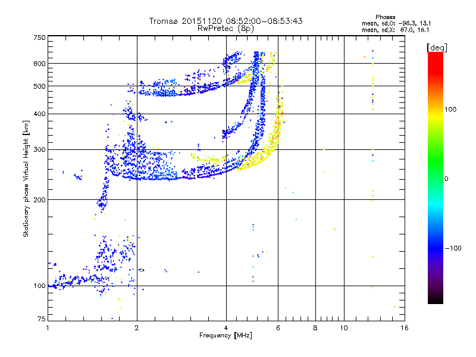Select the x-axis tick label '1'
This screenshot has height=357, width=476.
click(48, 328)
